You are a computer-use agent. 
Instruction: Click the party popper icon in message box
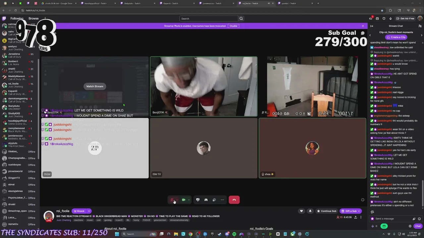[x=414, y=218]
